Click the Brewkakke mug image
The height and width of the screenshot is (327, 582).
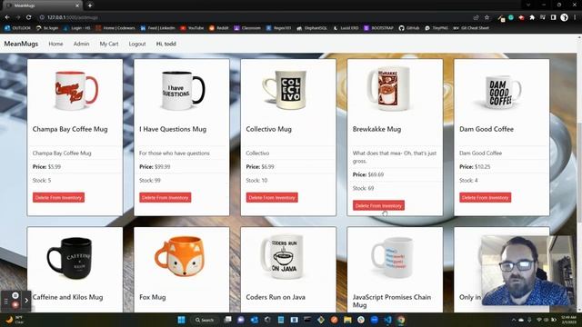(x=388, y=89)
